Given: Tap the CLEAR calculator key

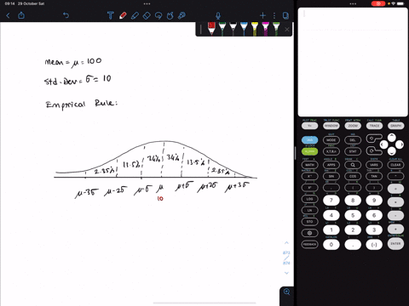Looking at the screenshot, I should 395,165.
